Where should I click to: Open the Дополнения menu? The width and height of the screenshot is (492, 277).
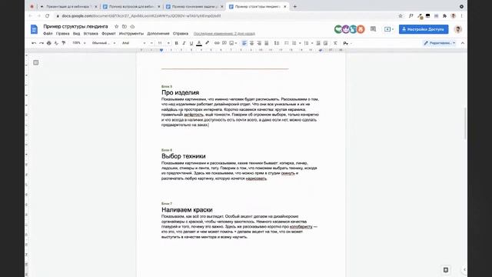point(158,34)
